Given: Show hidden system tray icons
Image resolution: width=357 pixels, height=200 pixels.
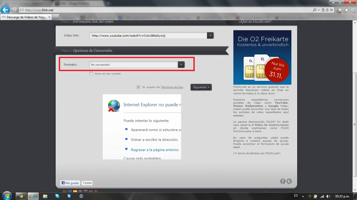Looking at the screenshot, I should [303, 196].
